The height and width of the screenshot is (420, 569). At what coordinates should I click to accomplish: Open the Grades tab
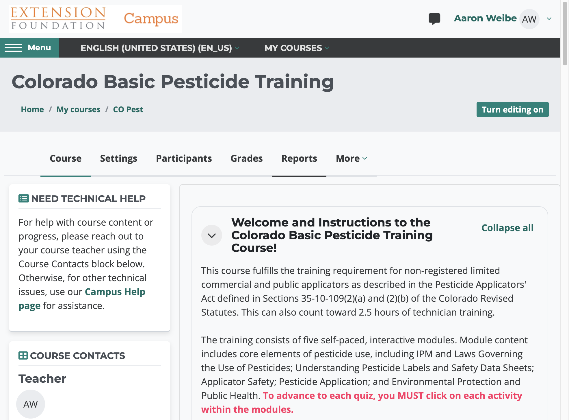(x=246, y=159)
